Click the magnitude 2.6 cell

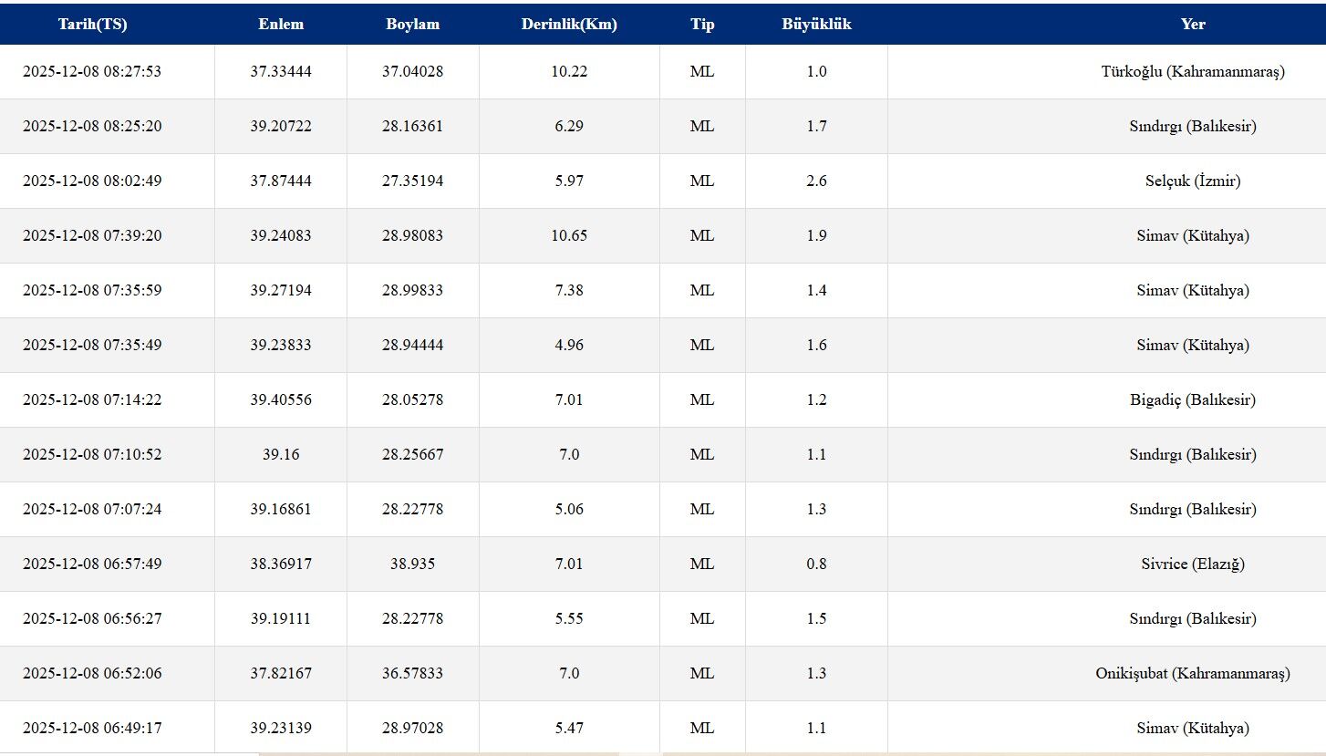pos(816,181)
